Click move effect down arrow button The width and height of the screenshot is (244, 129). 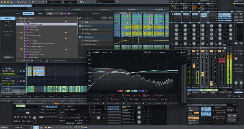(x=104, y=18)
